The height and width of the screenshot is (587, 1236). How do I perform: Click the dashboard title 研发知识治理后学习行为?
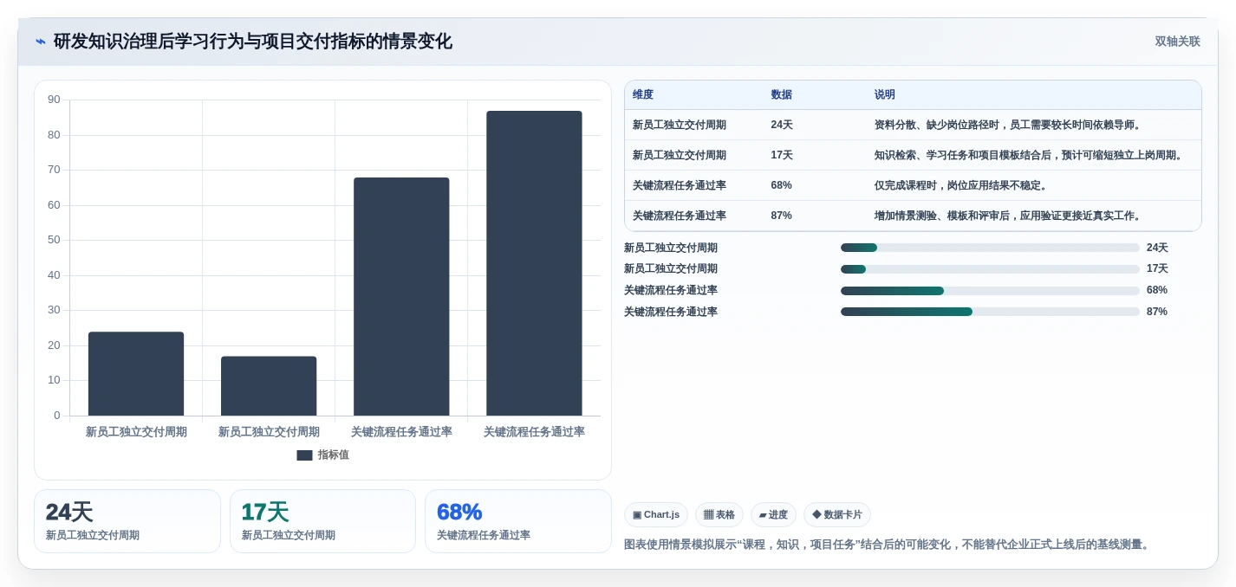point(252,42)
